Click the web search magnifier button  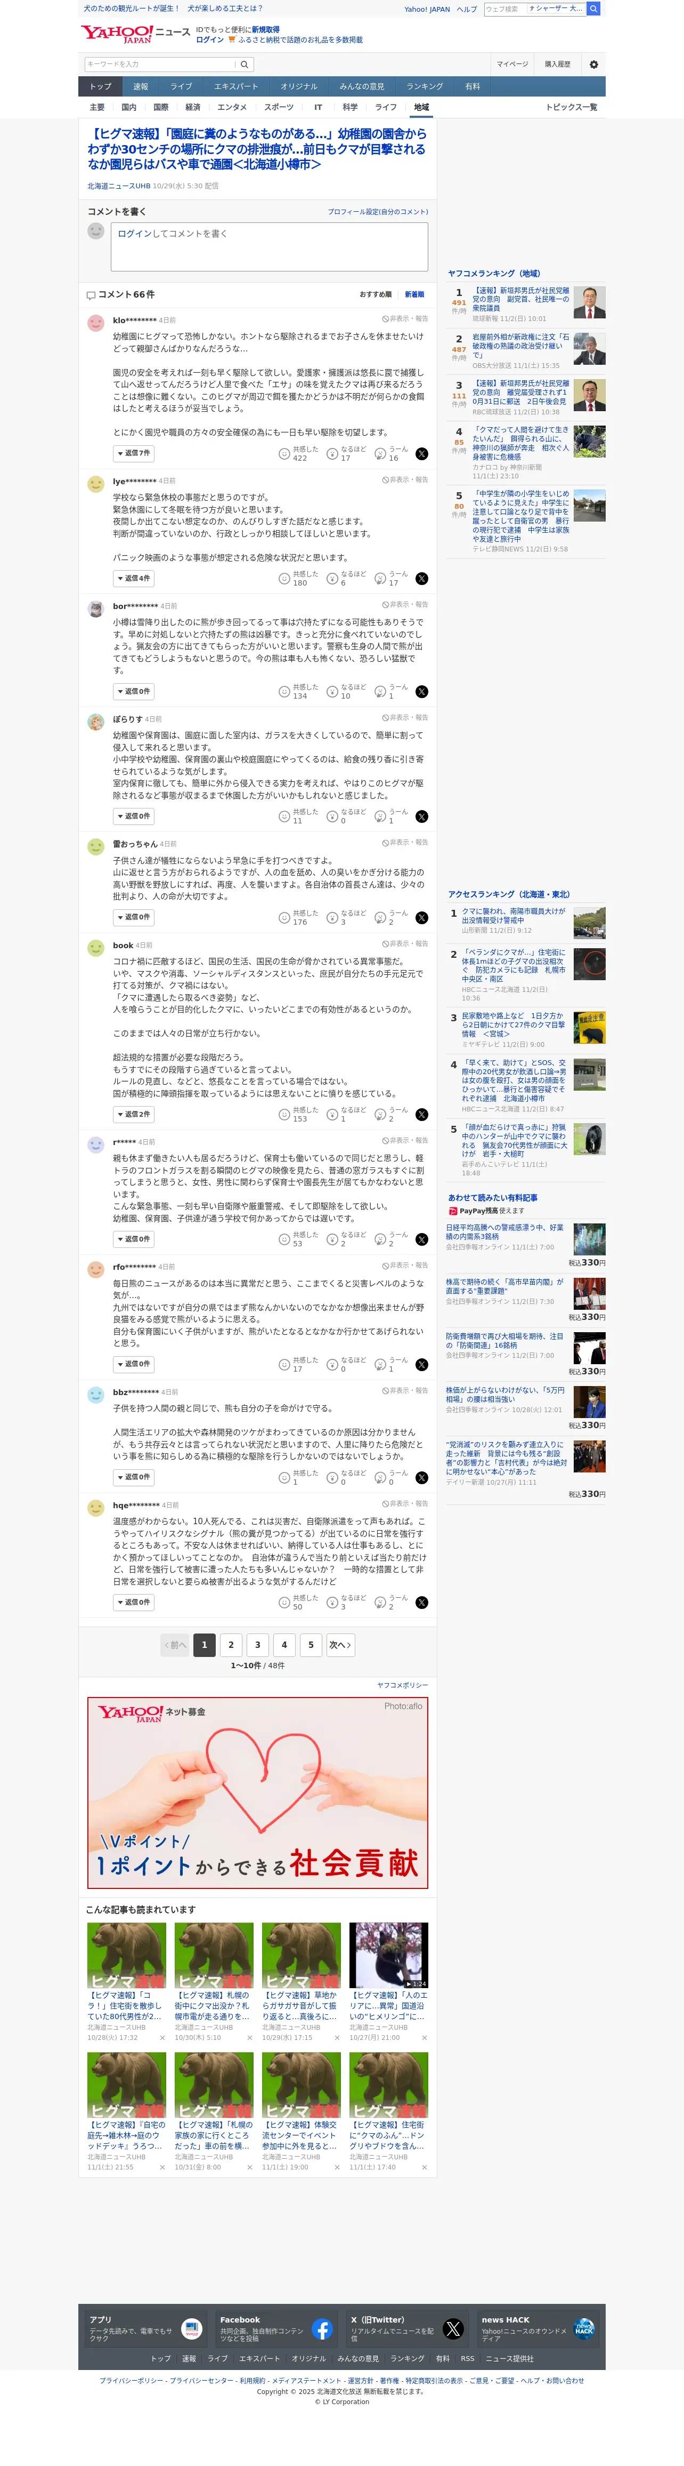point(593,9)
